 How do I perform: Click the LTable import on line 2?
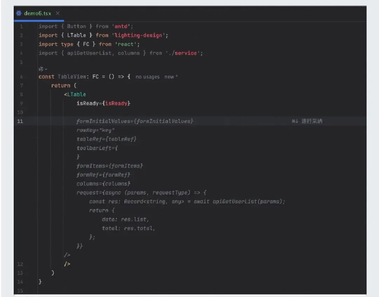(x=77, y=35)
